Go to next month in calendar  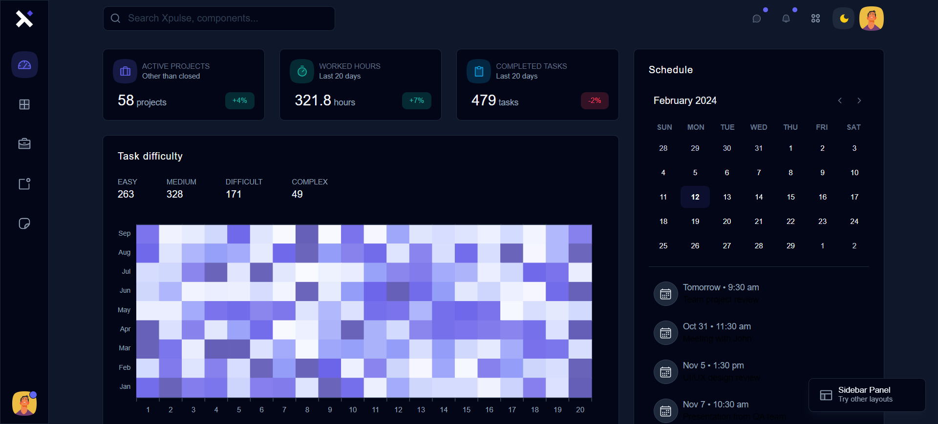(859, 101)
